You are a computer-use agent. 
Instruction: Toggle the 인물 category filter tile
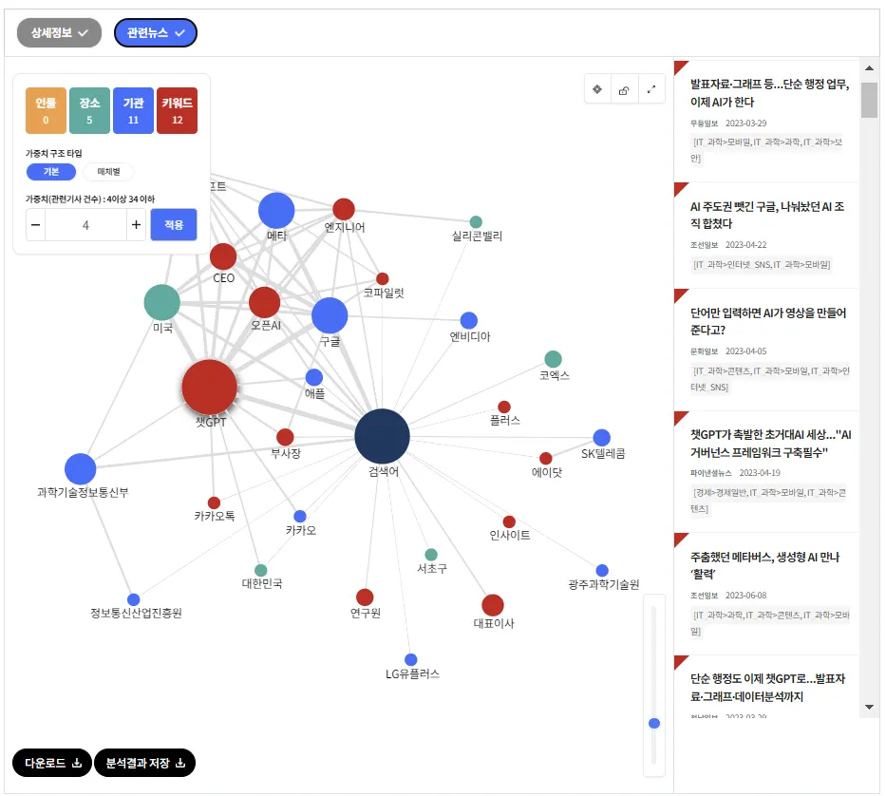46,110
